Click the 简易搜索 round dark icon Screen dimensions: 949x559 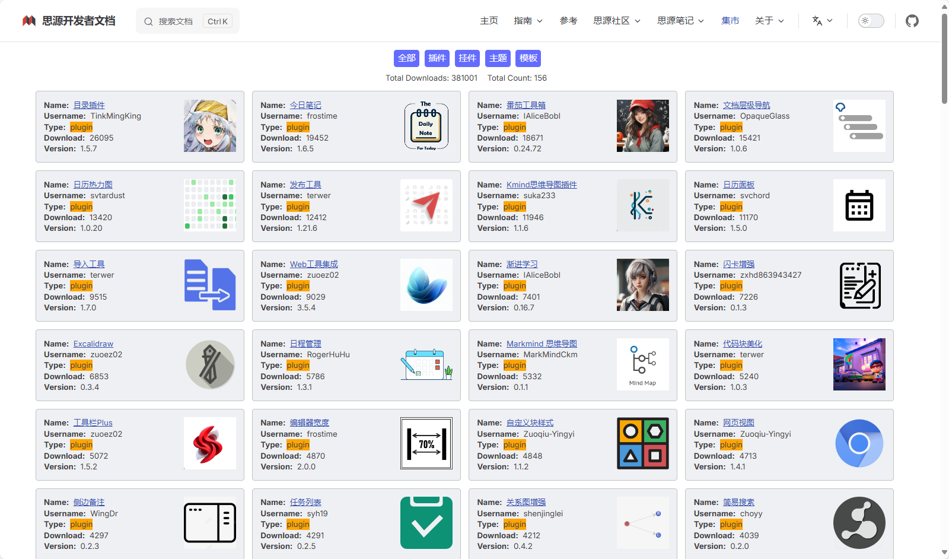coord(859,523)
